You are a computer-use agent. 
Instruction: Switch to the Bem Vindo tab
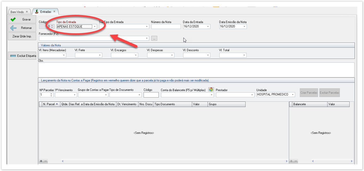[17, 12]
